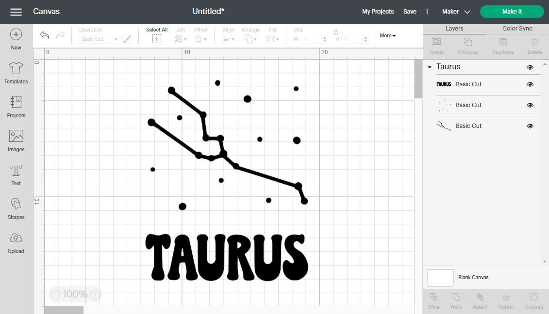Click the Blank Canvas color swatch
Viewport: 549px width, 314px height.
[x=440, y=277]
